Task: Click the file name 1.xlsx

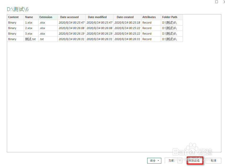Action: [x=31, y=23]
